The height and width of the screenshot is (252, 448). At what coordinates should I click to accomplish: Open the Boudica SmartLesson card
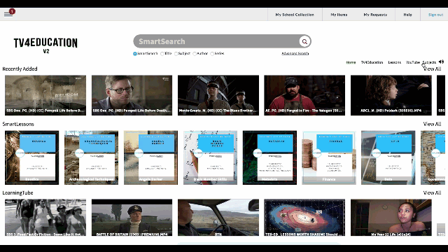(31, 157)
